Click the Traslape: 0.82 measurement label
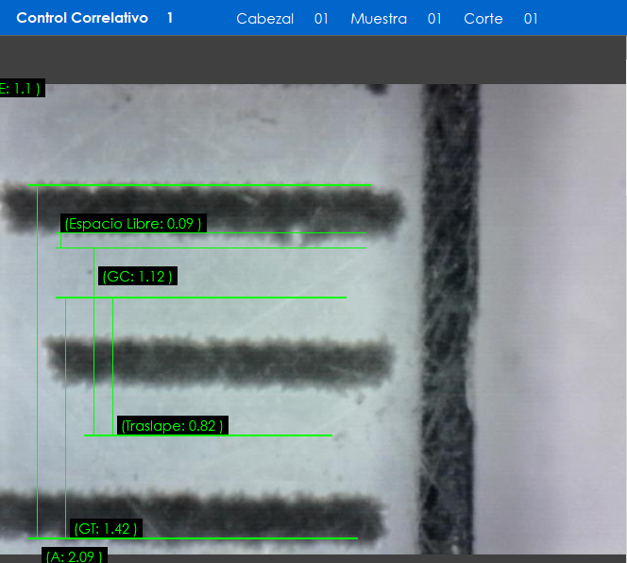This screenshot has height=563, width=627. (x=173, y=426)
